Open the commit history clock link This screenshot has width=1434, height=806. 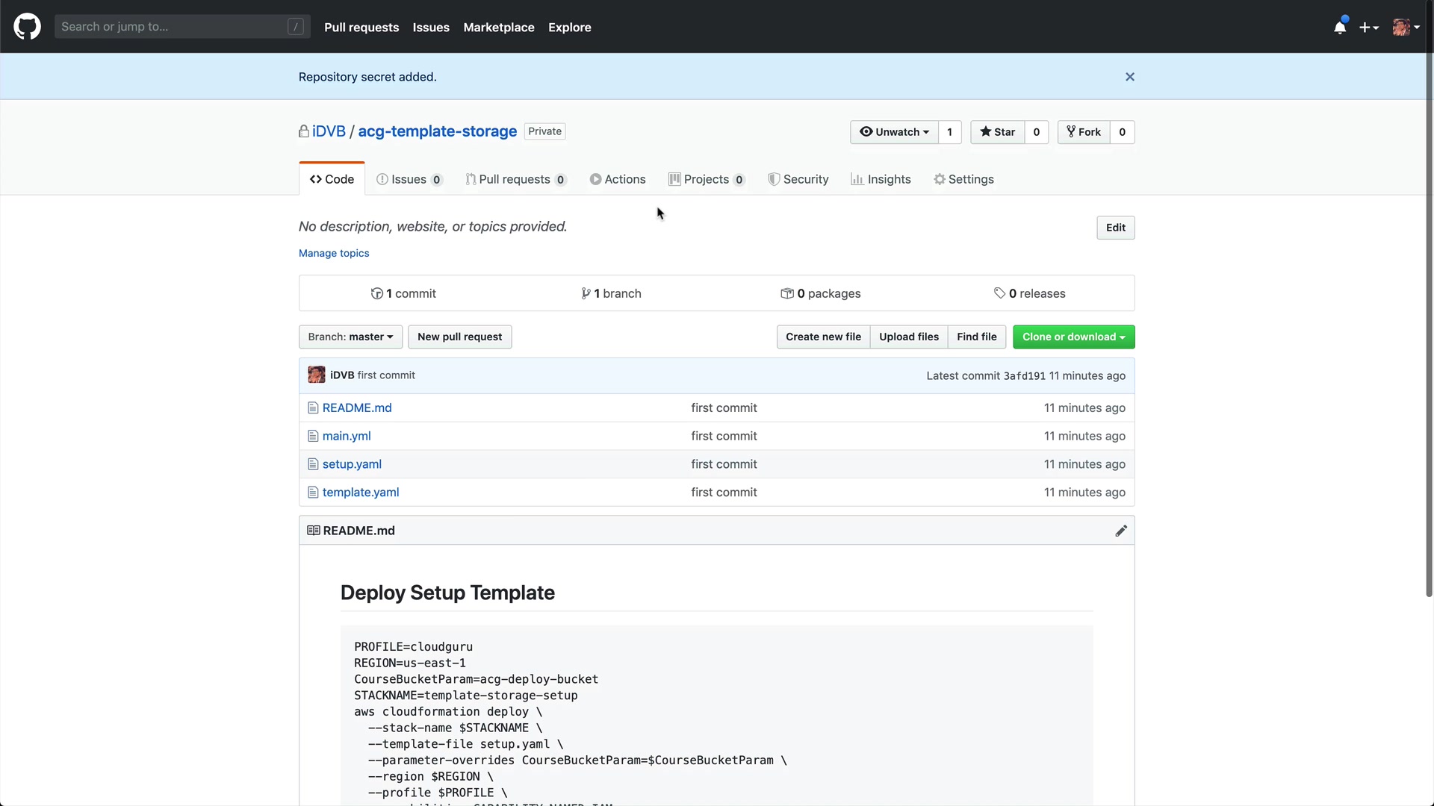point(403,293)
